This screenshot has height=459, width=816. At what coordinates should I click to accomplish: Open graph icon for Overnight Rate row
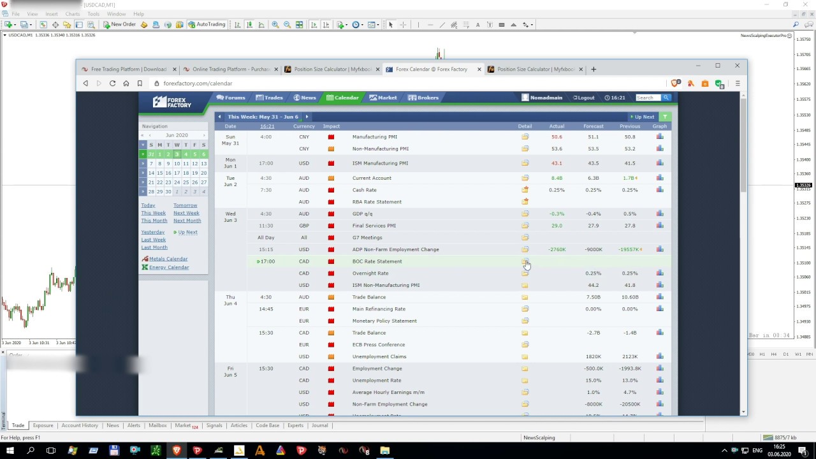tap(660, 273)
